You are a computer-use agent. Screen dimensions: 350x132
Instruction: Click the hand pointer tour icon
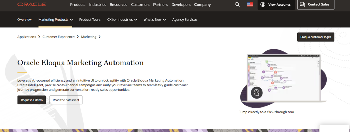click(257, 93)
